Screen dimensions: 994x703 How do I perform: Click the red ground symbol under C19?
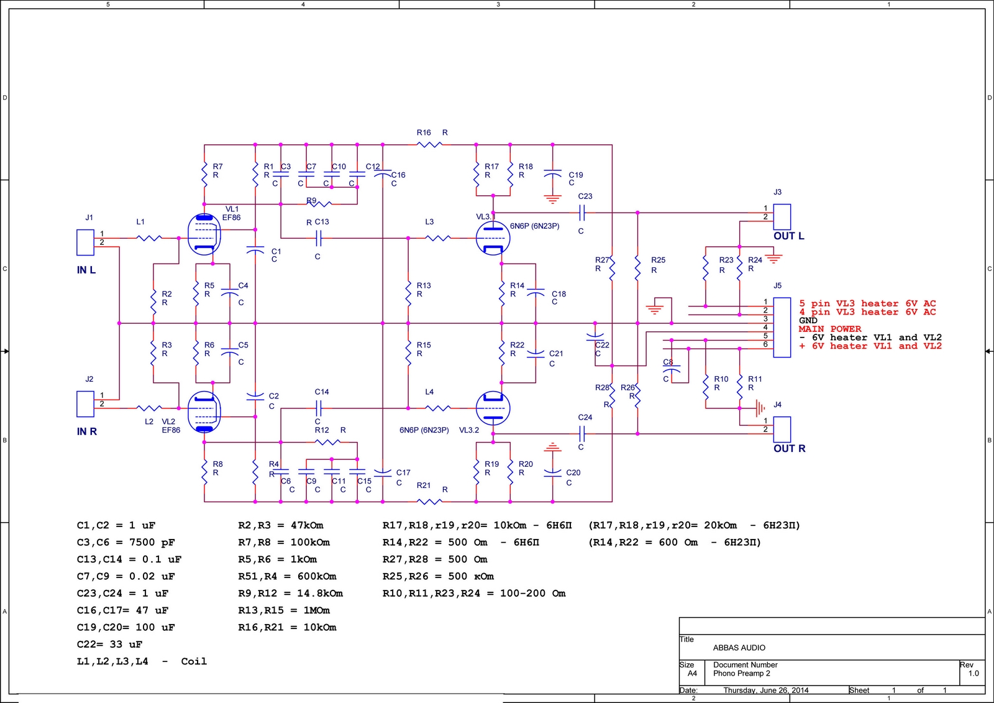tap(552, 199)
